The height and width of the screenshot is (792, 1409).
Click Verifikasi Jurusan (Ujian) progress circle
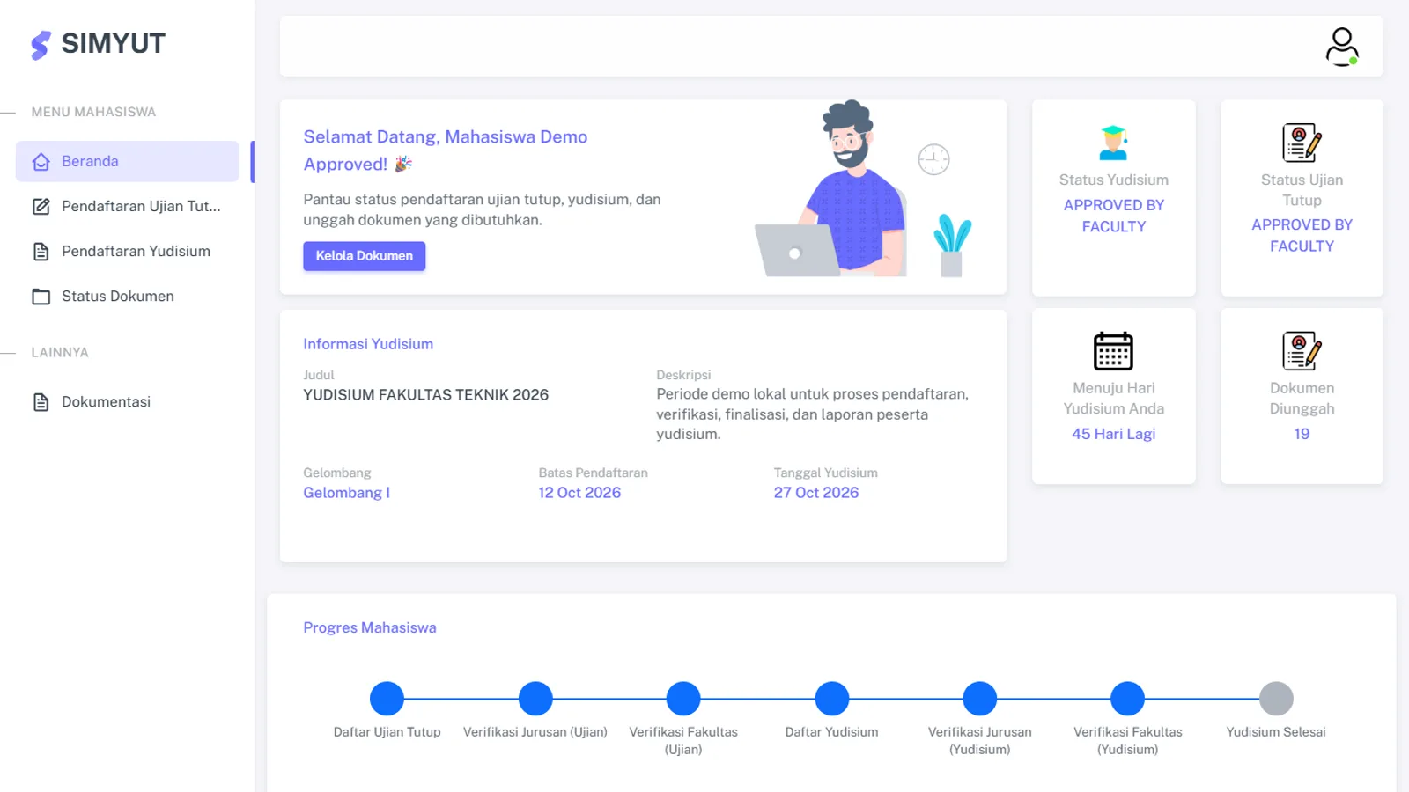535,699
